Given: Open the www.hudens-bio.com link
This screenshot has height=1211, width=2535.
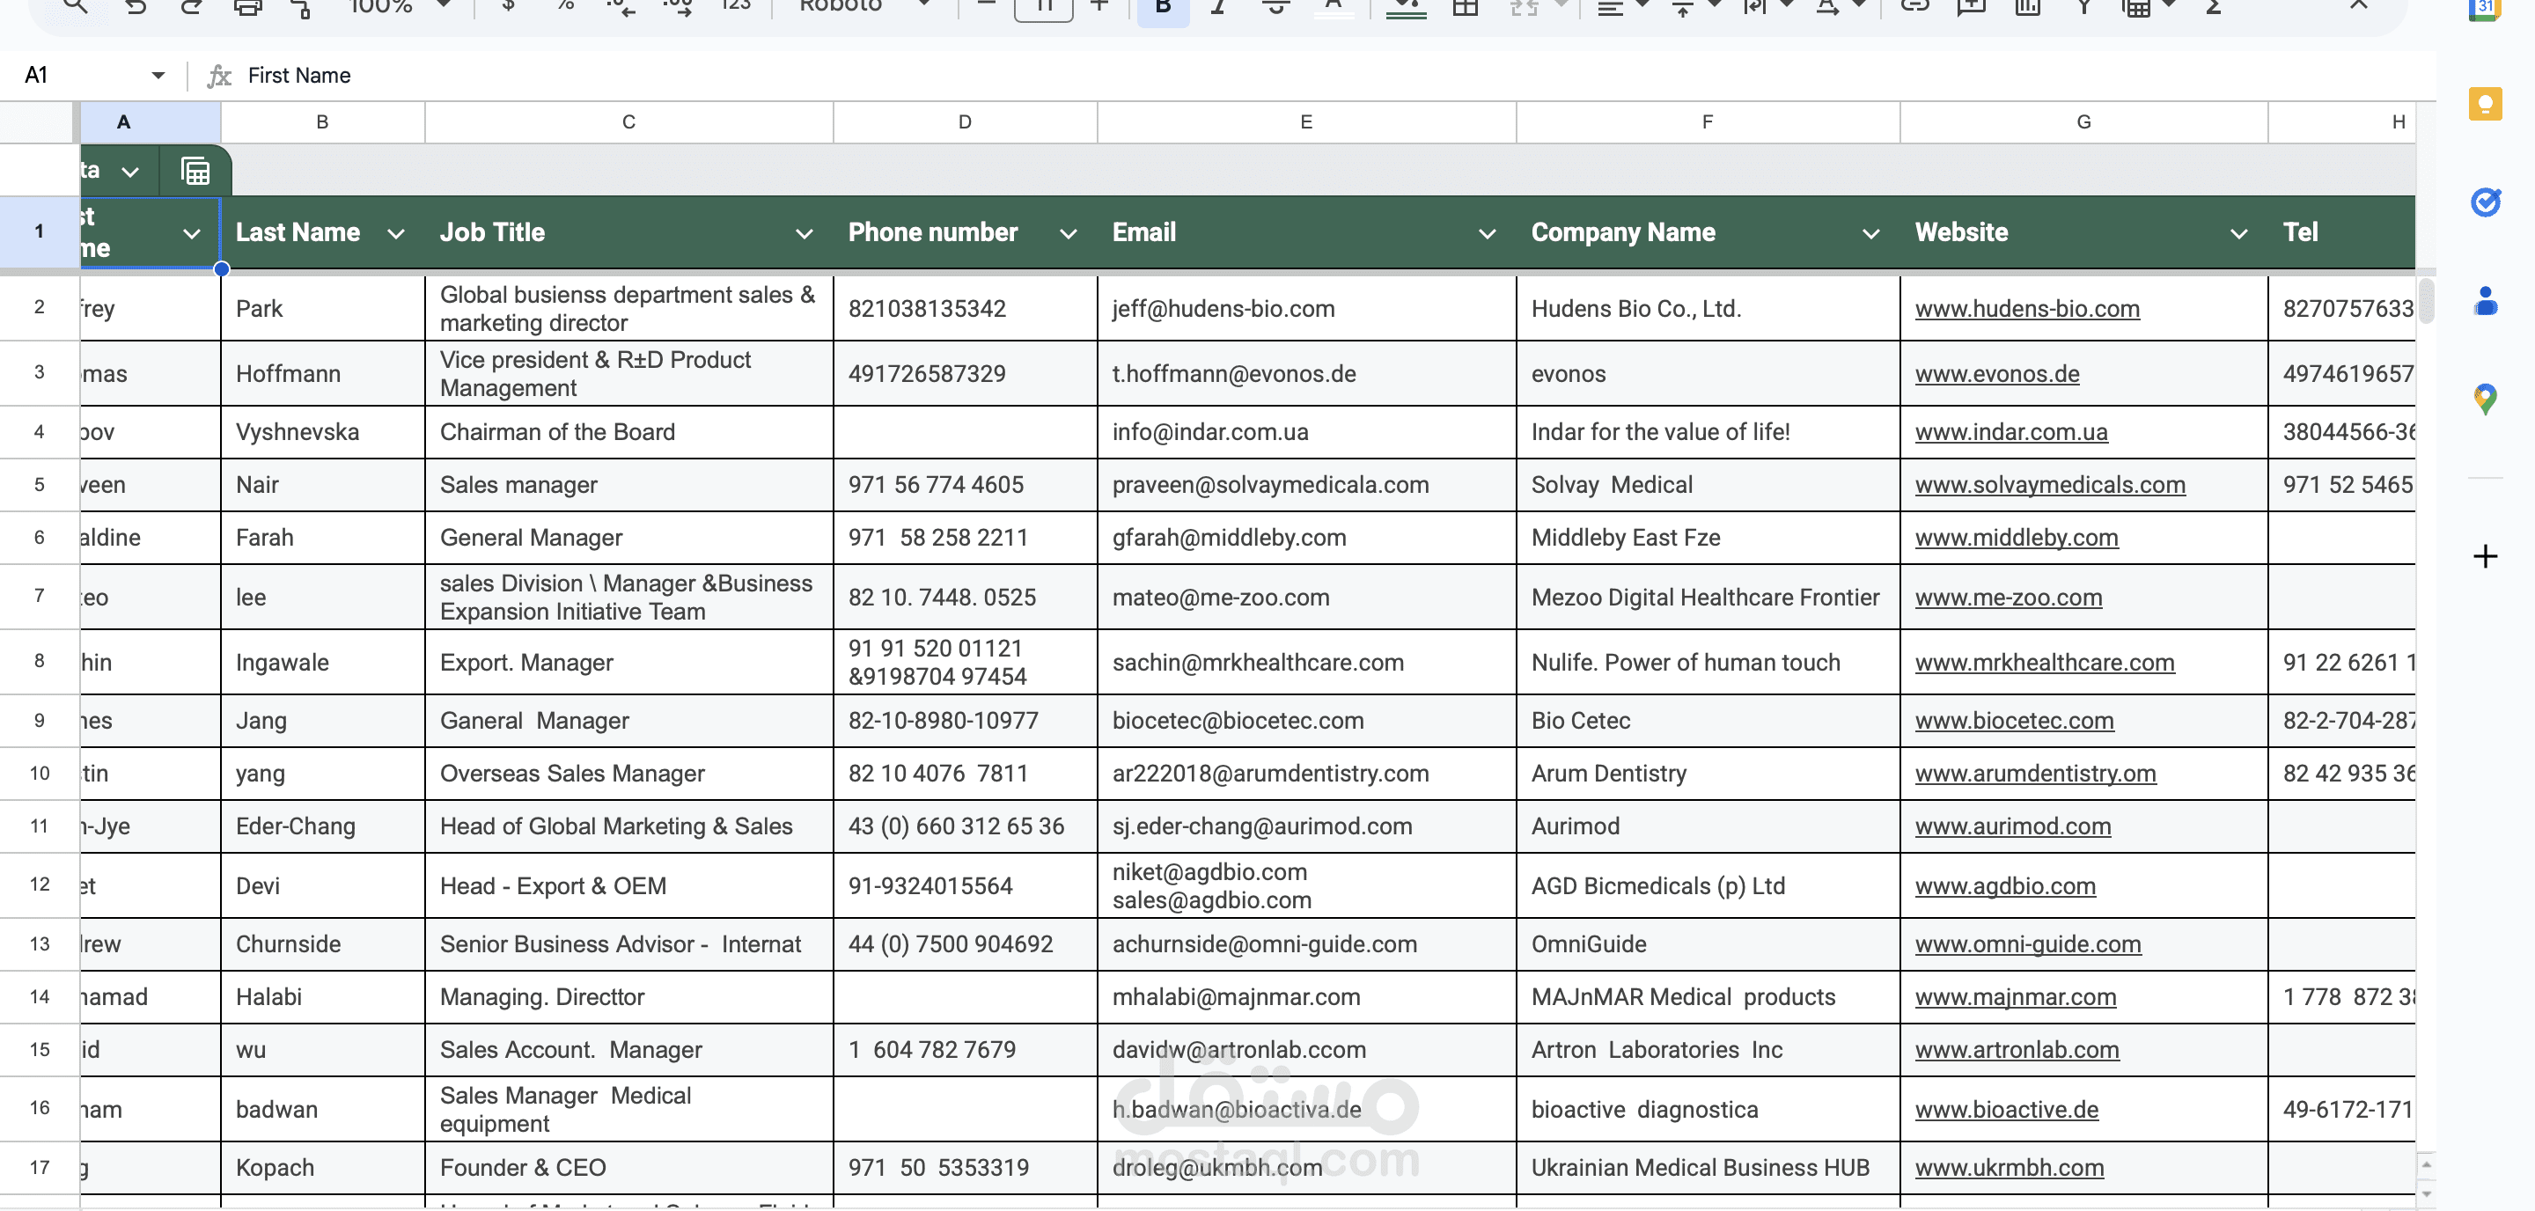Looking at the screenshot, I should pyautogui.click(x=2026, y=309).
